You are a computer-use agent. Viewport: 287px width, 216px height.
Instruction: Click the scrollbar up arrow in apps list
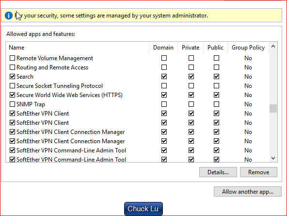point(273,46)
